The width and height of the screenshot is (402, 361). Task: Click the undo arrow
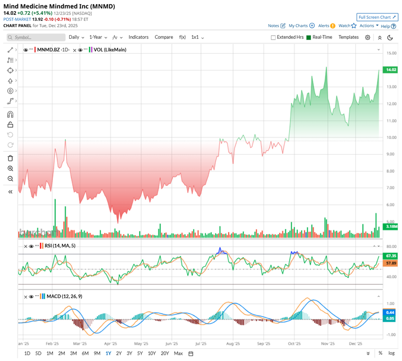(10, 135)
